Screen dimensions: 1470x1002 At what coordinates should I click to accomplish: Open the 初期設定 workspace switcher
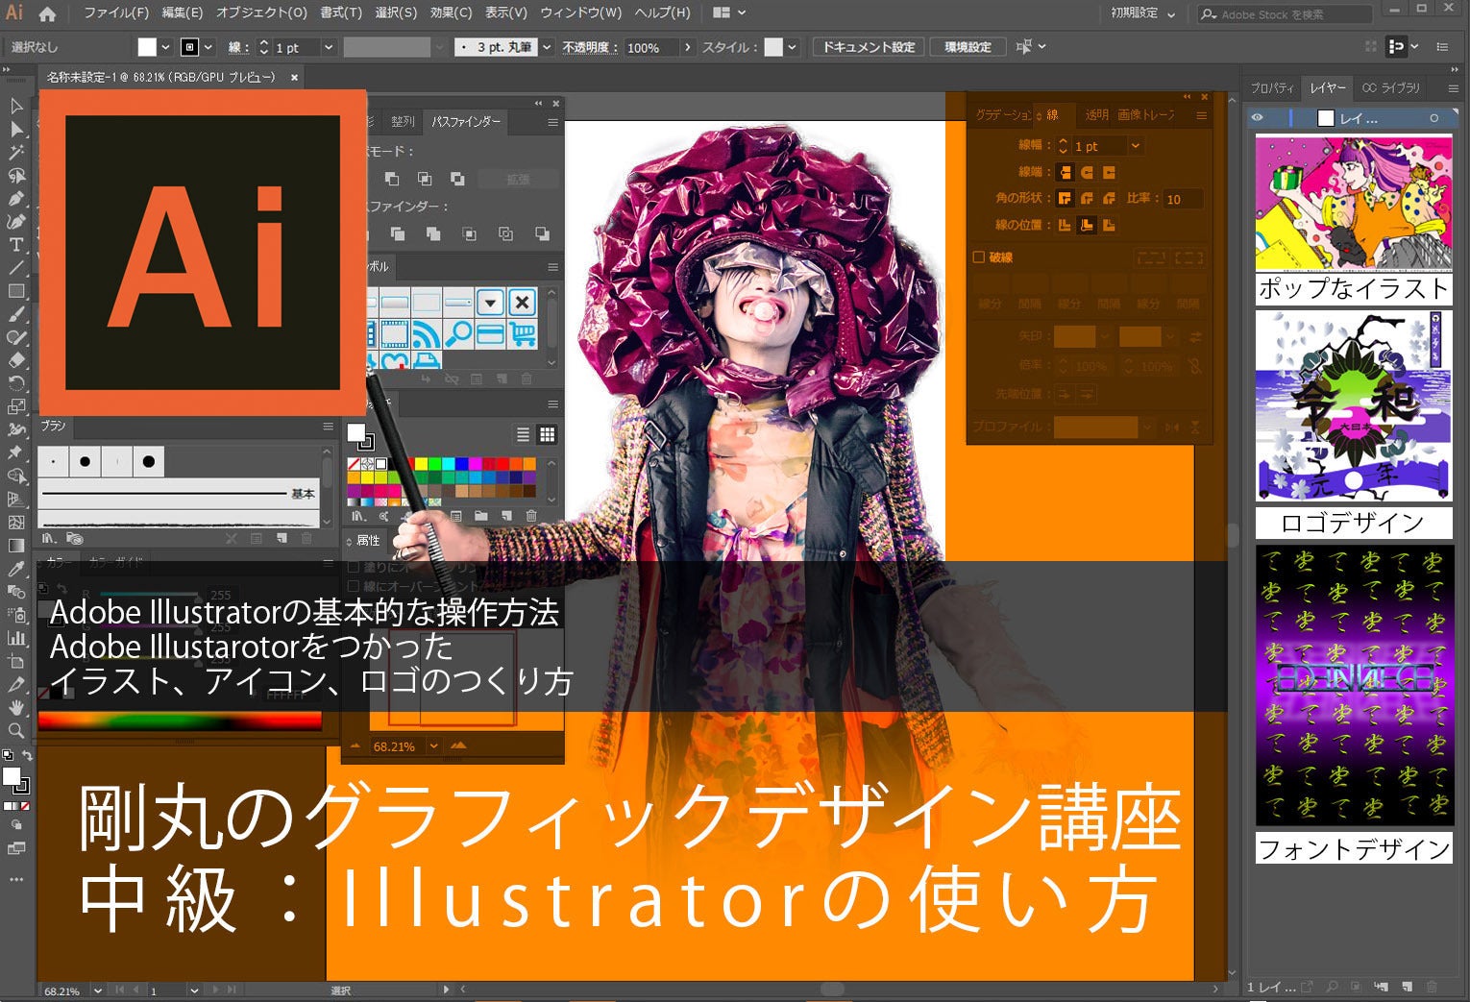pos(1142,13)
